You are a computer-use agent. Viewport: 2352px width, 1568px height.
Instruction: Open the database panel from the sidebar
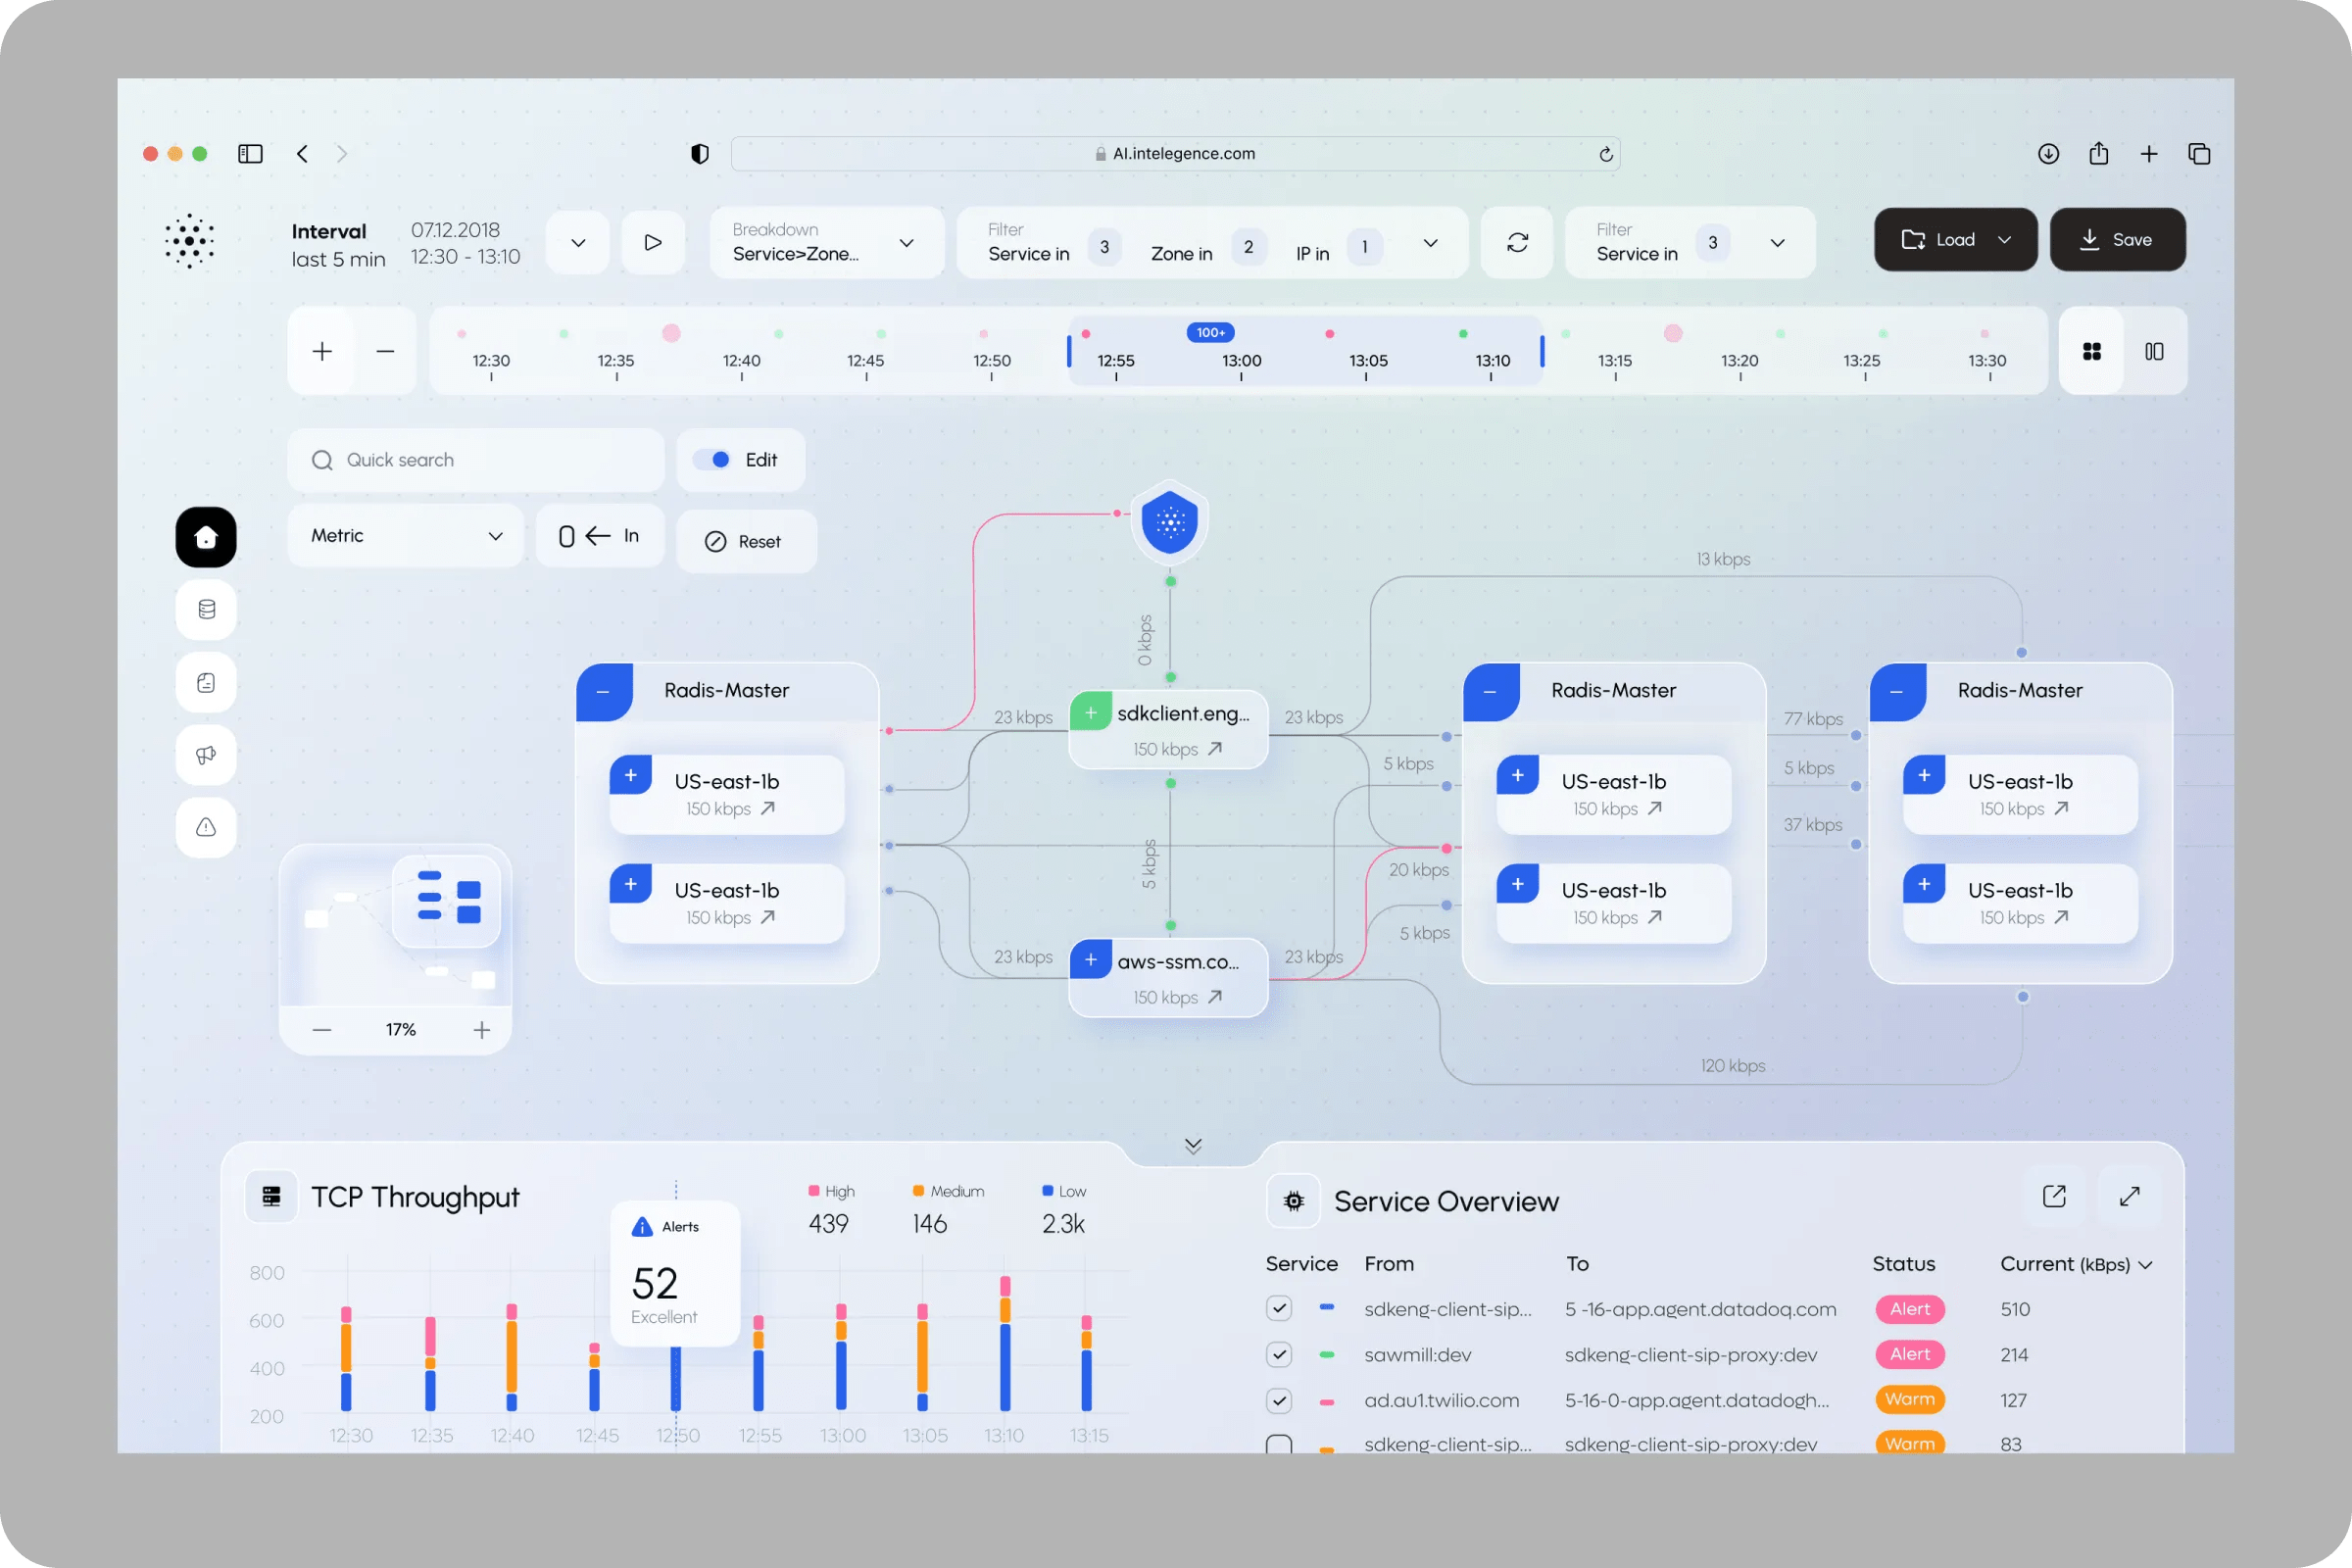(x=206, y=609)
